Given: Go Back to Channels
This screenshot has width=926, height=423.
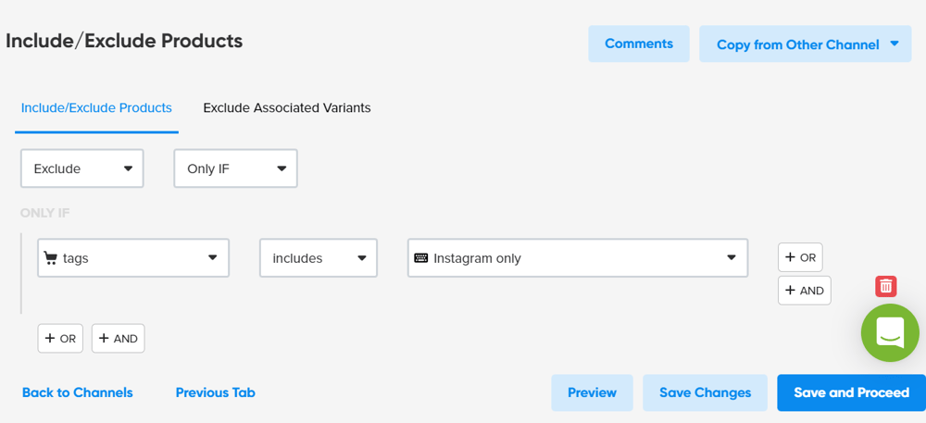Looking at the screenshot, I should click(x=77, y=392).
